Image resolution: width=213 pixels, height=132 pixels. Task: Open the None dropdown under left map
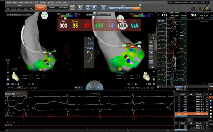click(x=79, y=88)
